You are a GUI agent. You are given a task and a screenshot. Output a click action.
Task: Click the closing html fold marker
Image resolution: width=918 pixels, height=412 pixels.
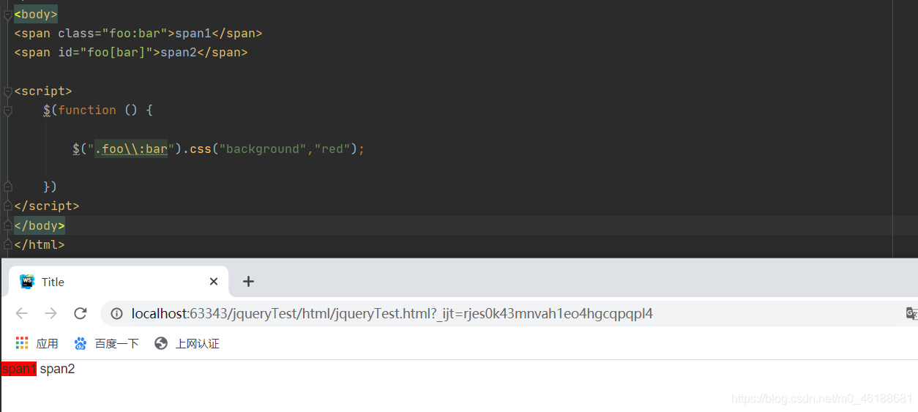point(7,244)
